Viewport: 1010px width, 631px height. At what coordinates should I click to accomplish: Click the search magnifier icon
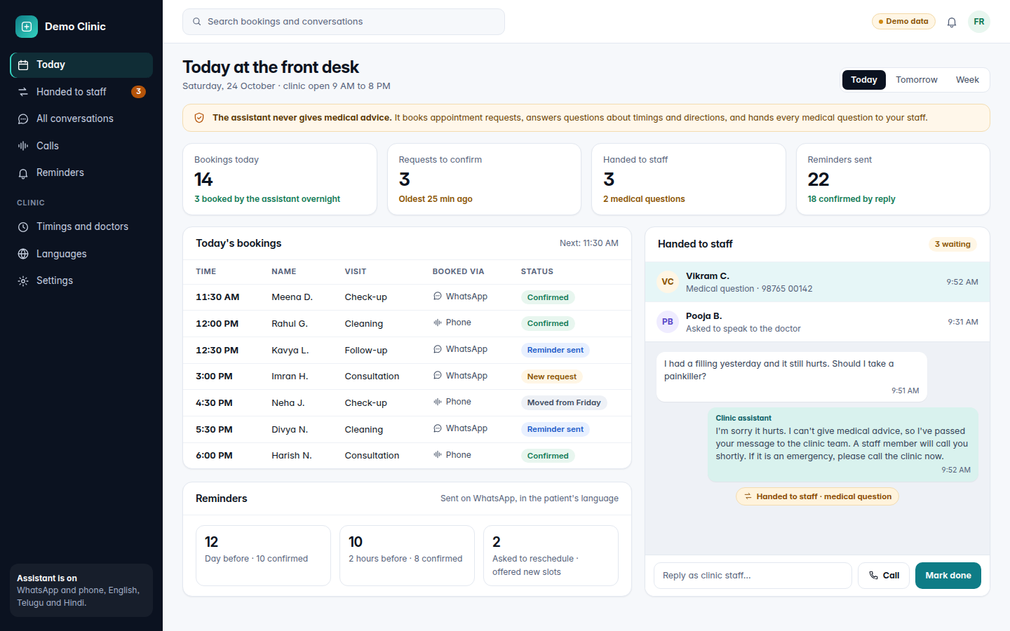pyautogui.click(x=197, y=22)
